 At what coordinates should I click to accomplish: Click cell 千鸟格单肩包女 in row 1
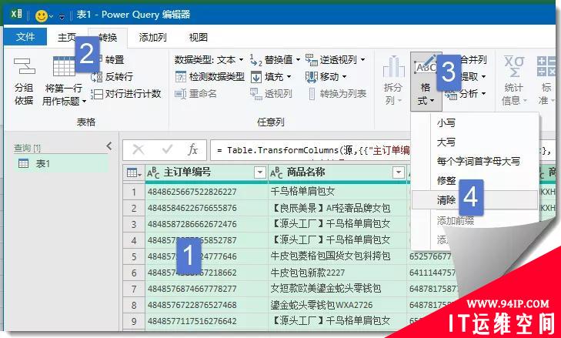(x=337, y=192)
